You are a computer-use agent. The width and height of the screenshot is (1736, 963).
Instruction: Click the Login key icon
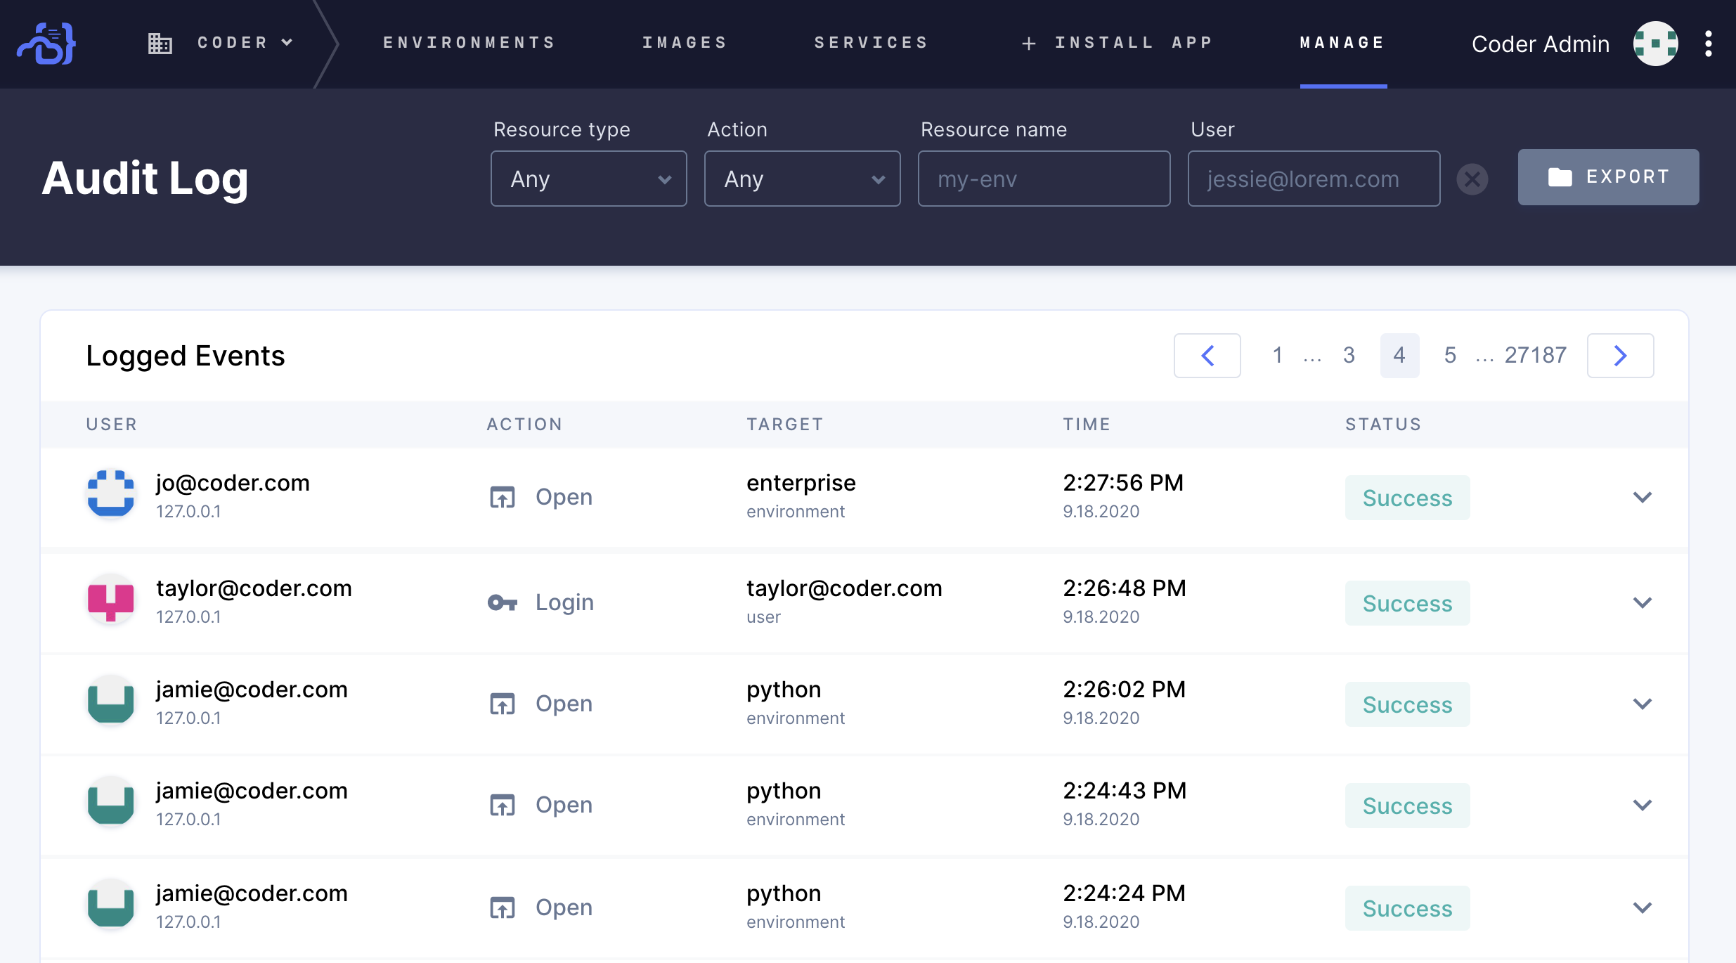pos(502,602)
